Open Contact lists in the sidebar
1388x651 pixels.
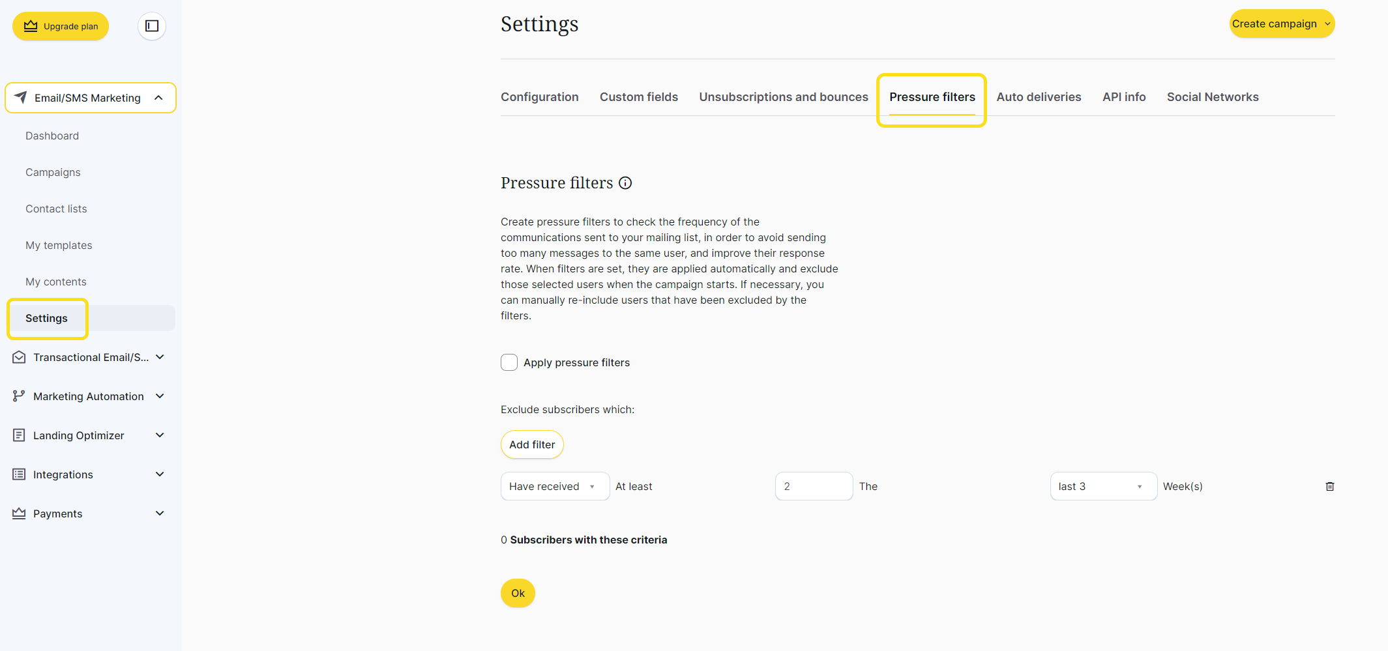click(x=56, y=209)
